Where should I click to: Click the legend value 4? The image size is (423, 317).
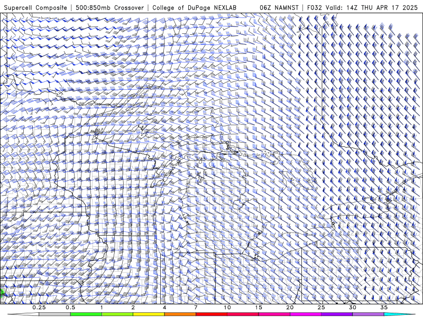point(164,307)
